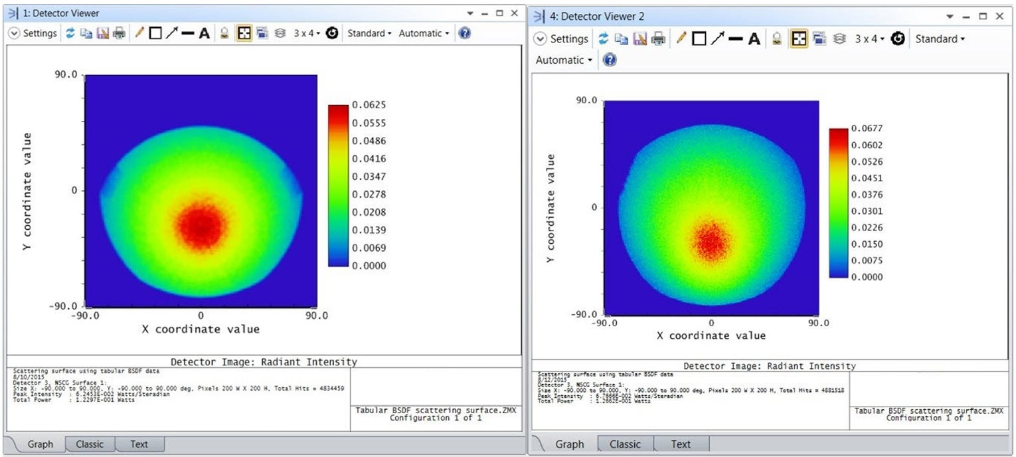Viewport: 1016px width, 457px height.
Task: Switch to the Graph tab in Detector Viewer 1
Action: (40, 444)
